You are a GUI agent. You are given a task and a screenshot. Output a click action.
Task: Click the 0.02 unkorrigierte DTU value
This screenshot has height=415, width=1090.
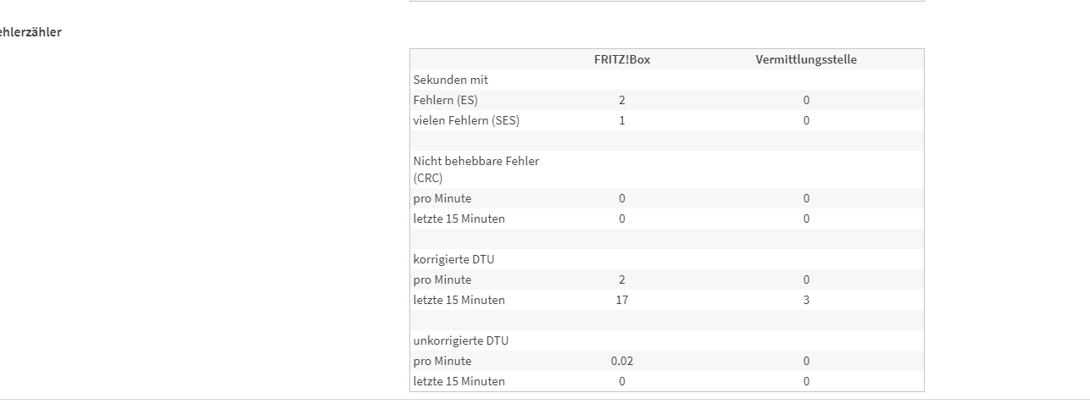tap(622, 361)
